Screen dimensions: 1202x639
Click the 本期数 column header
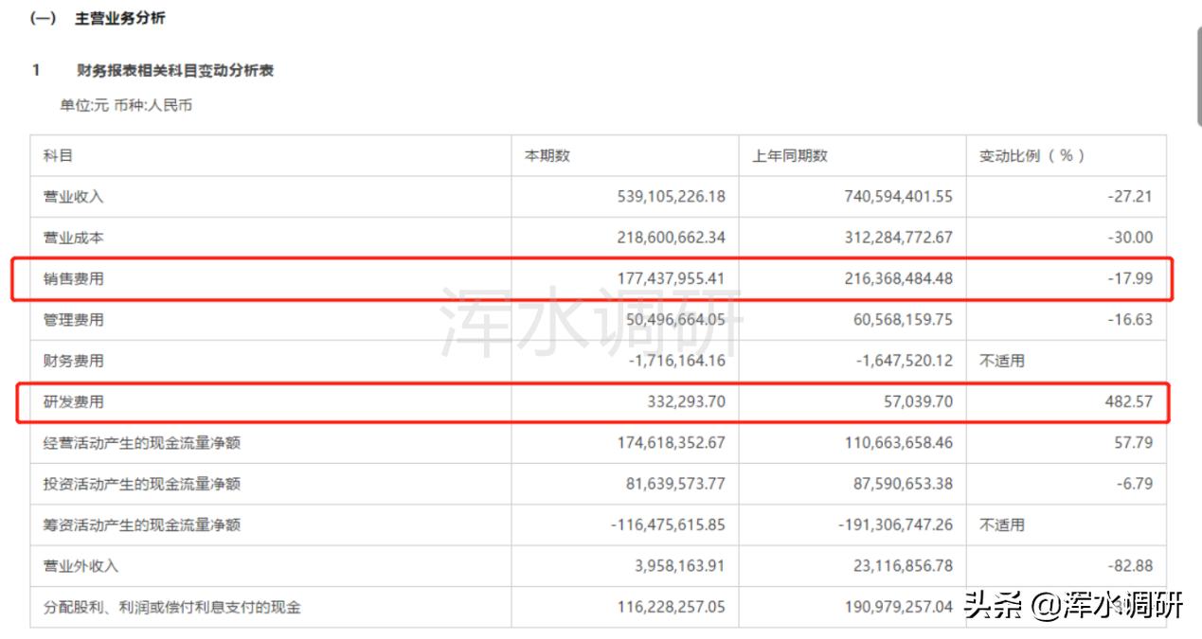[547, 156]
